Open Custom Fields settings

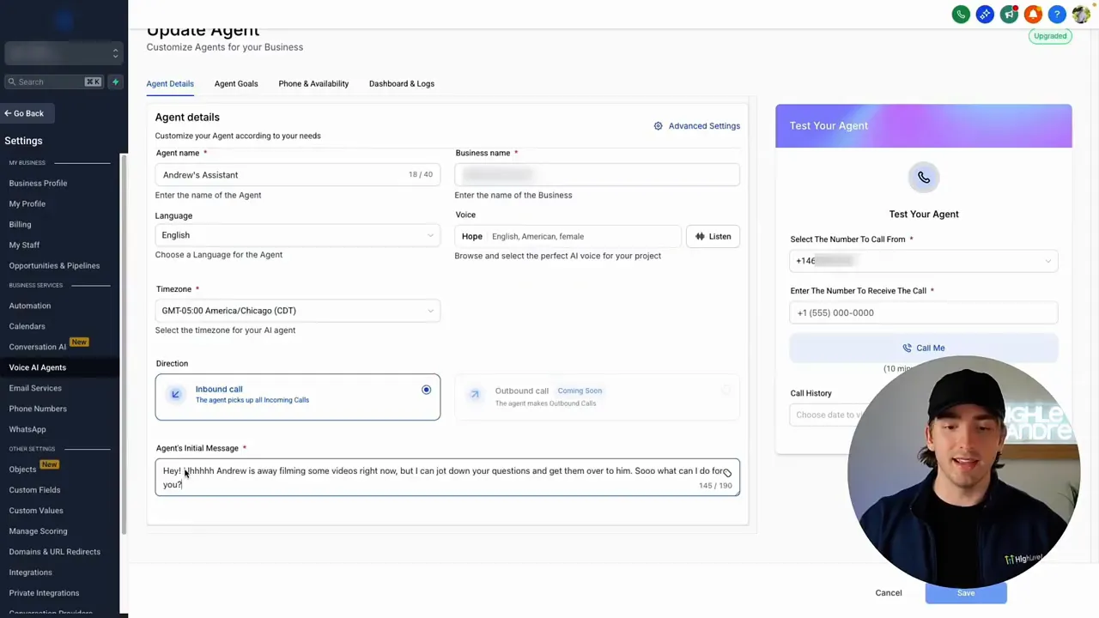point(34,490)
